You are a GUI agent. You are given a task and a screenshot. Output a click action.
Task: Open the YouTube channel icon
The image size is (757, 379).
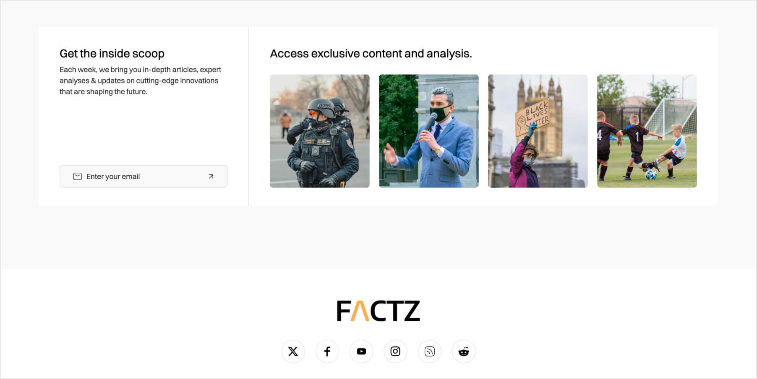pos(361,351)
